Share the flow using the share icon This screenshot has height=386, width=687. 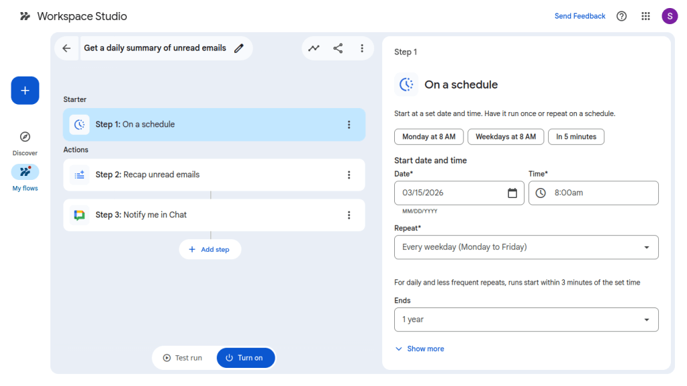[338, 48]
